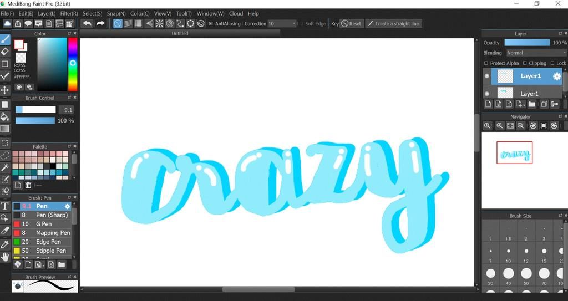Click the export/share toolbar icon

coord(18,23)
